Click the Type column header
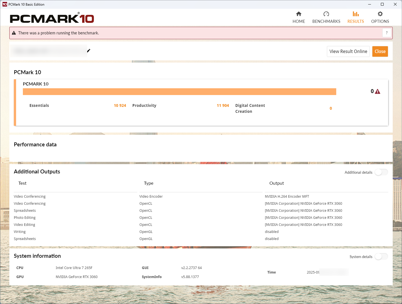 tap(149, 183)
